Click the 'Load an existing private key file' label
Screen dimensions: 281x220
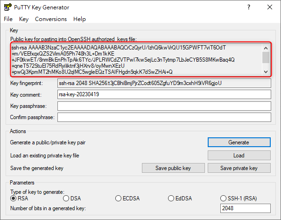[x=45, y=156]
